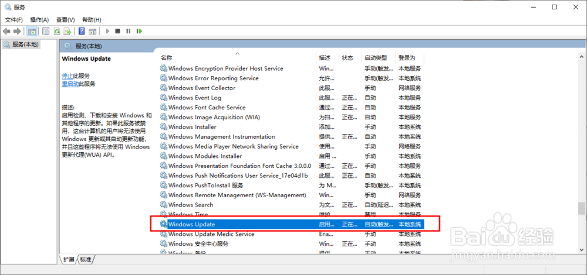Click the gear icon beside Windows Event Log
587x275 pixels.
pos(164,98)
